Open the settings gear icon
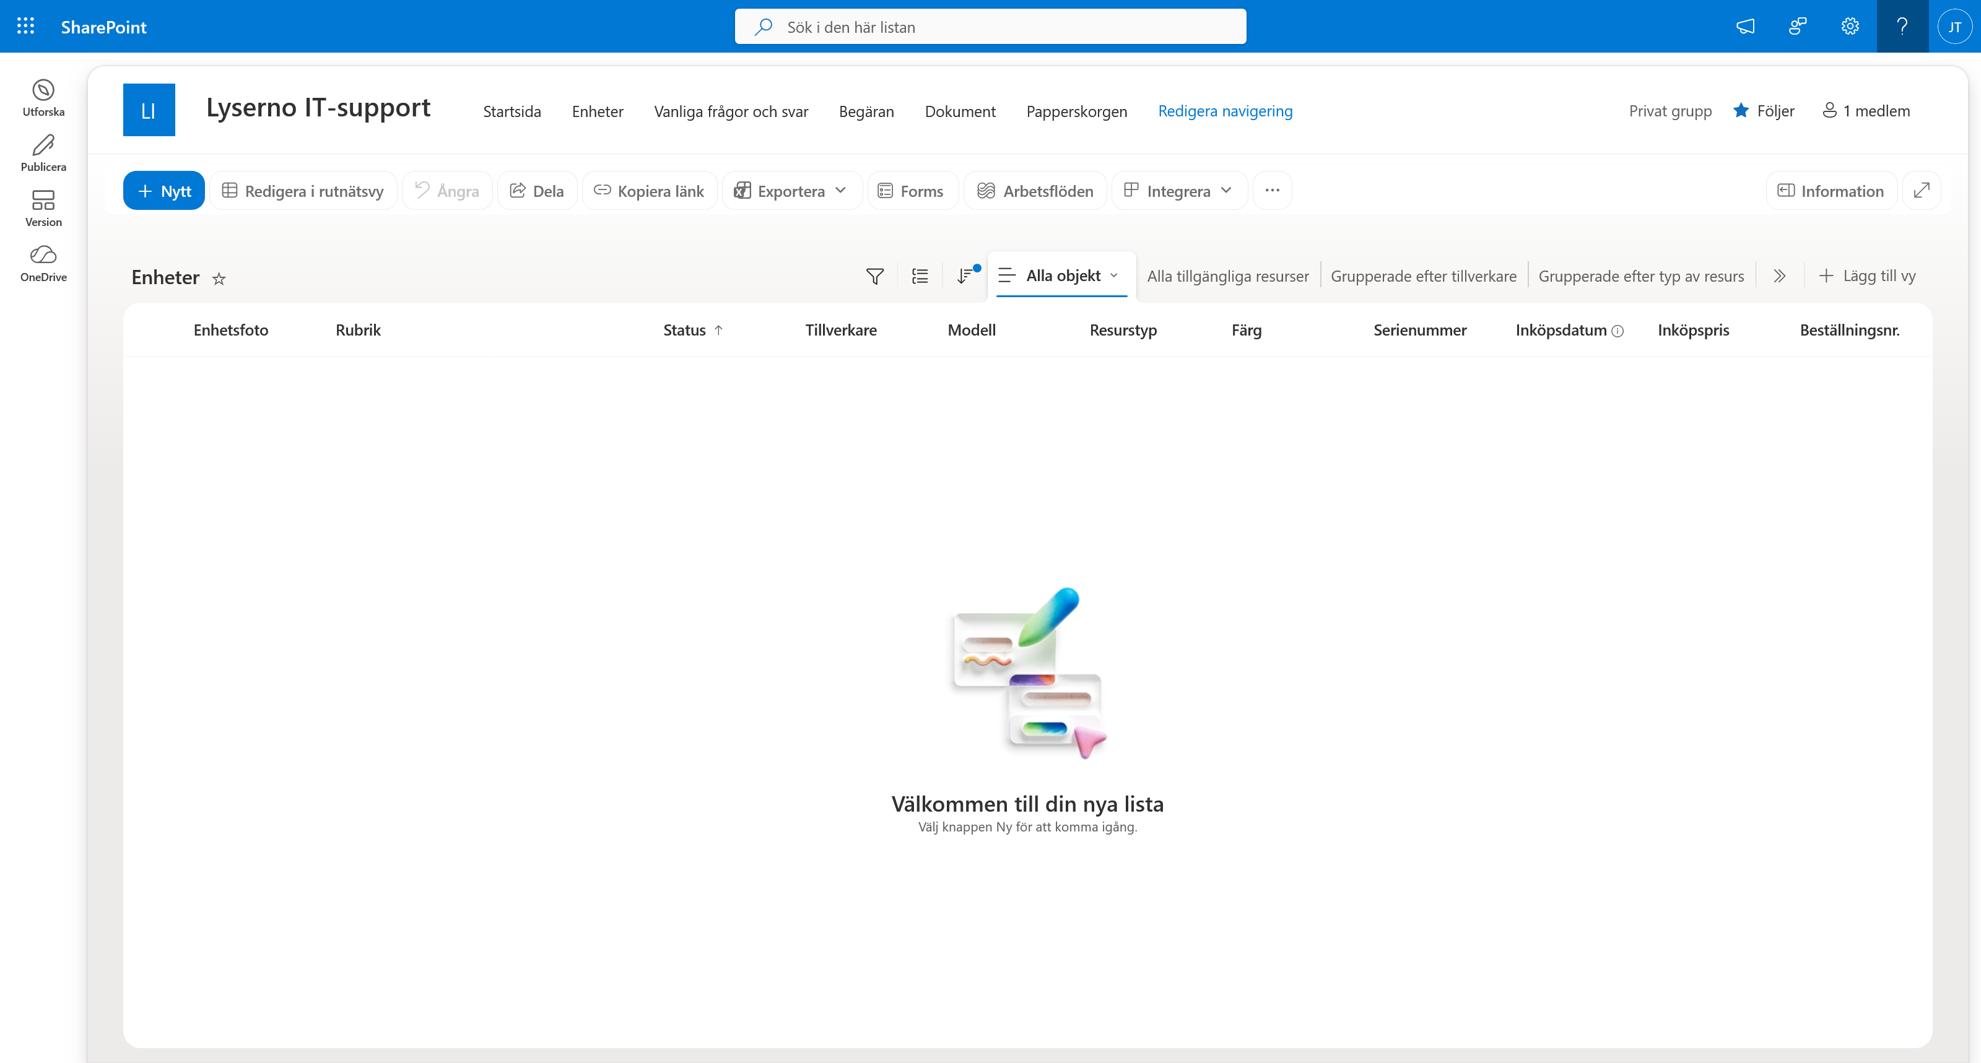 [1850, 26]
